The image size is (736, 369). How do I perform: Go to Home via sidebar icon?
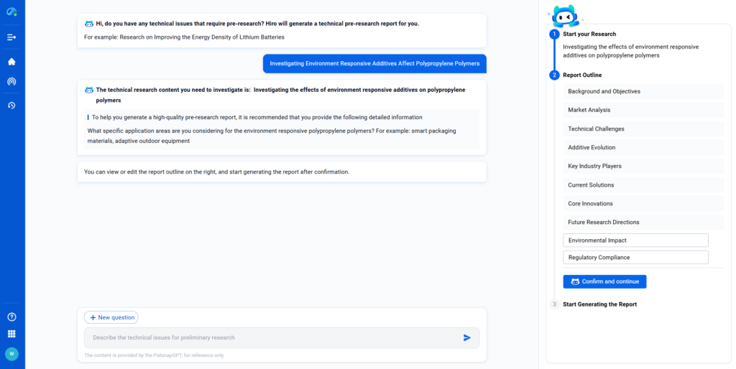point(11,62)
